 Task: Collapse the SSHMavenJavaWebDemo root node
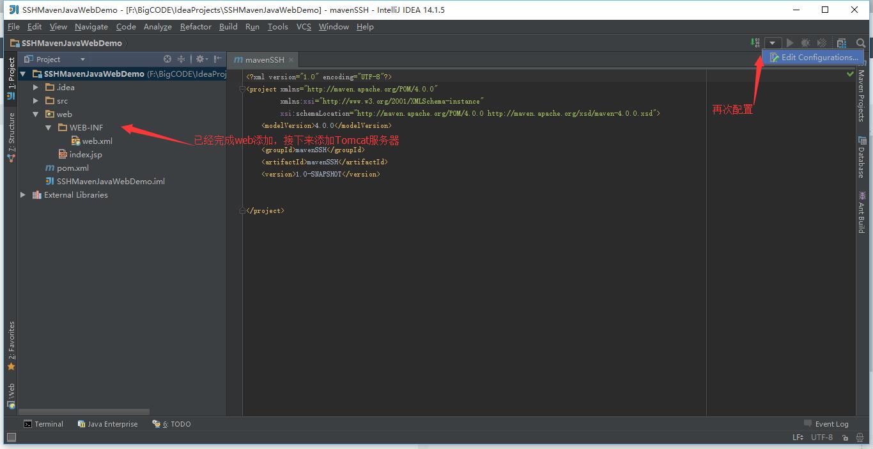point(23,74)
